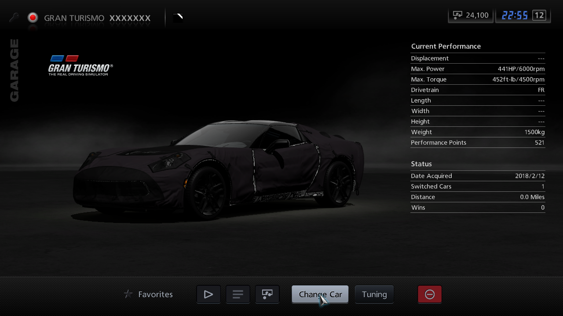The image size is (563, 316).
Task: Click the camouflaged car preview
Action: (219, 169)
